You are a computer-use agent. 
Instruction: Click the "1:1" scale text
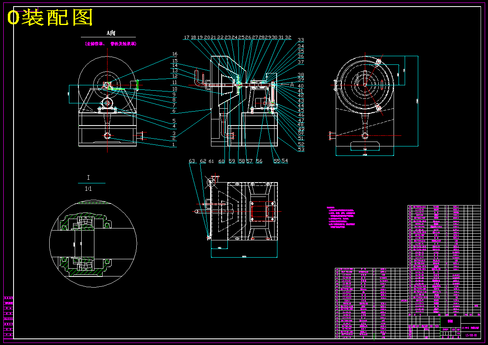click(x=88, y=189)
